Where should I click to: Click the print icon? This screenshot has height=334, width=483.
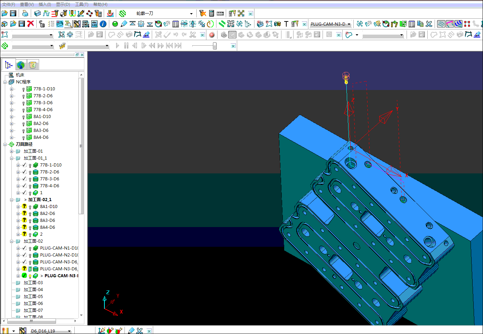click(25, 13)
